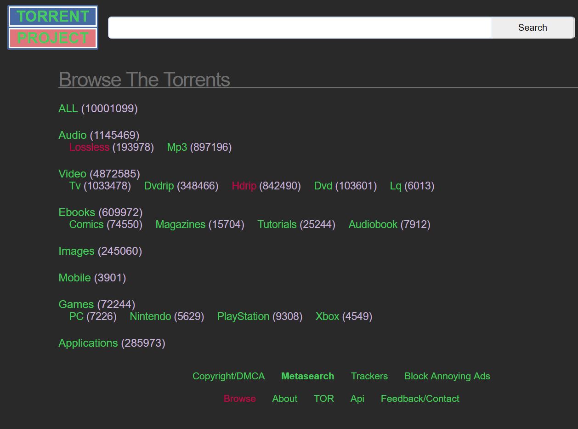The image size is (578, 429).
Task: Go to the Metasearch page
Action: [307, 376]
